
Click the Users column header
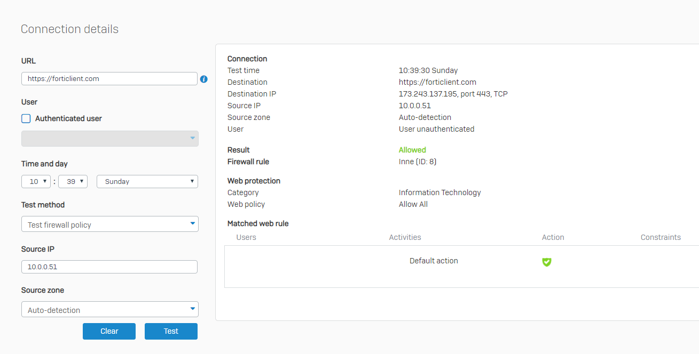point(246,237)
